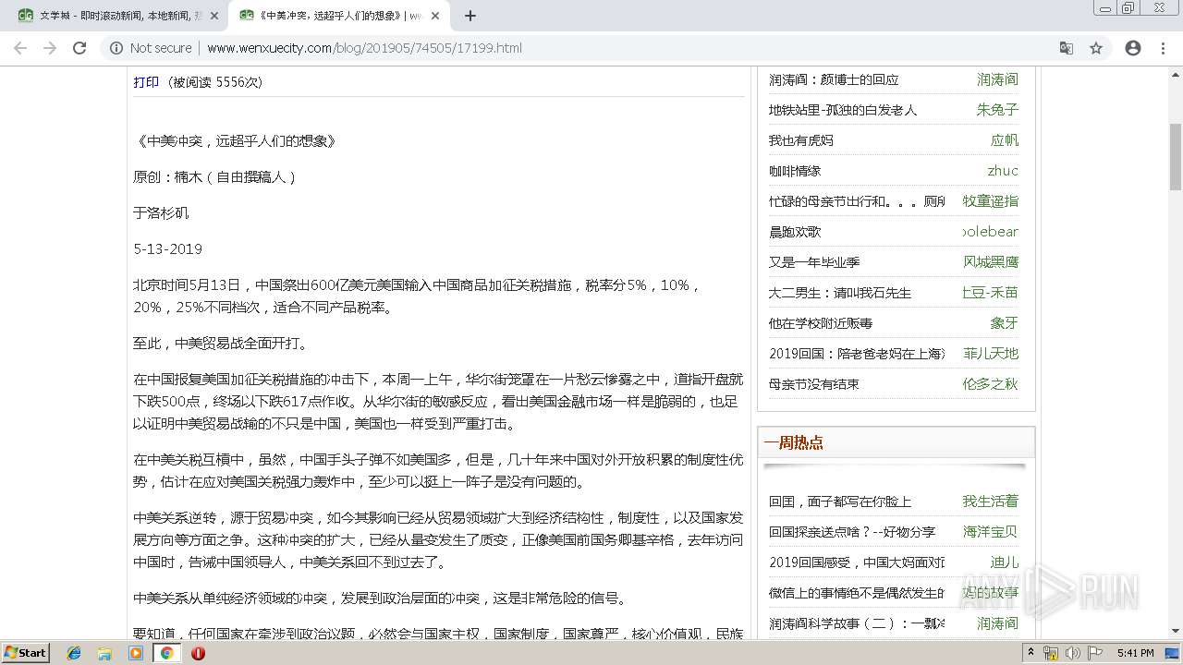Viewport: 1183px width, 665px height.
Task: Click the volume speaker tray icon
Action: click(x=1073, y=653)
